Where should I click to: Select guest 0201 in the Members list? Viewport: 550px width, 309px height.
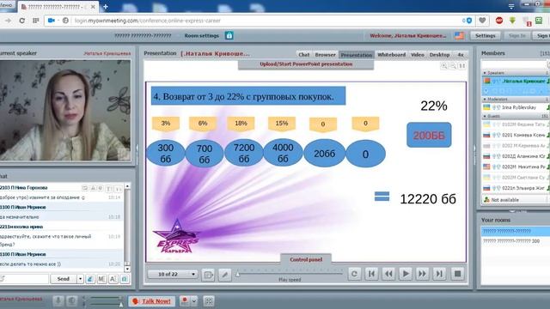pos(516,135)
